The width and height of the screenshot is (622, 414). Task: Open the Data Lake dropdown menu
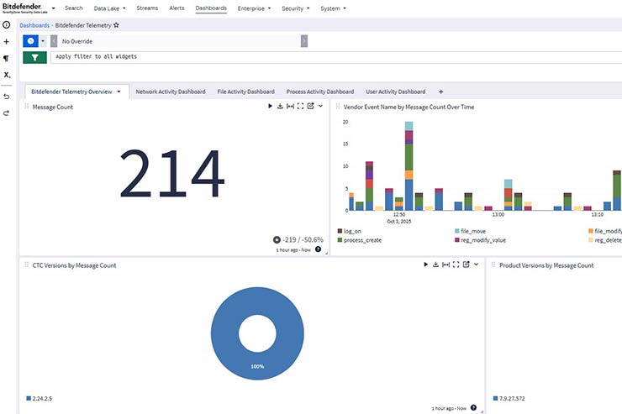pyautogui.click(x=110, y=8)
